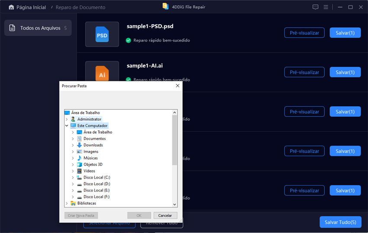Click the OK button in folder dialog
Image resolution: width=368 pixels, height=233 pixels.
[x=139, y=215]
